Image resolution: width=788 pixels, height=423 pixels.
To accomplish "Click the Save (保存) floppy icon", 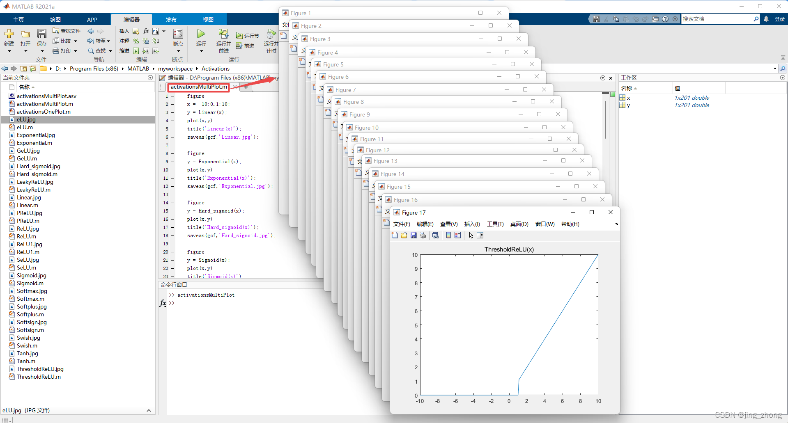I will [x=42, y=34].
